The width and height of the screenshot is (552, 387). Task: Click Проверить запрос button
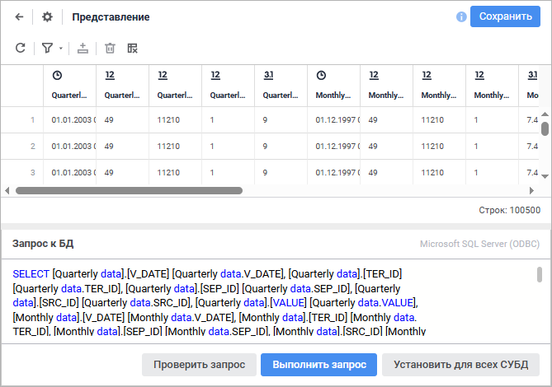[x=199, y=364]
